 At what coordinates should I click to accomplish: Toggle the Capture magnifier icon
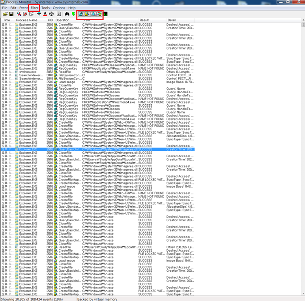click(x=19, y=14)
